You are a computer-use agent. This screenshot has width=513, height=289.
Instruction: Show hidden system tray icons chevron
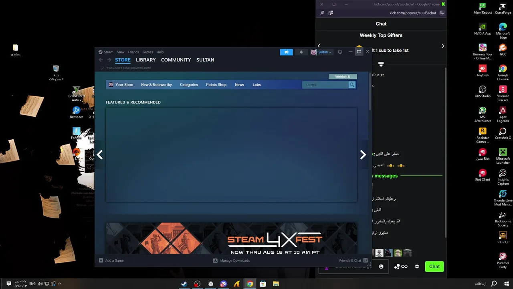(x=60, y=284)
